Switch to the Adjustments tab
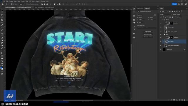This screenshot has width=188, height=106. (140, 8)
